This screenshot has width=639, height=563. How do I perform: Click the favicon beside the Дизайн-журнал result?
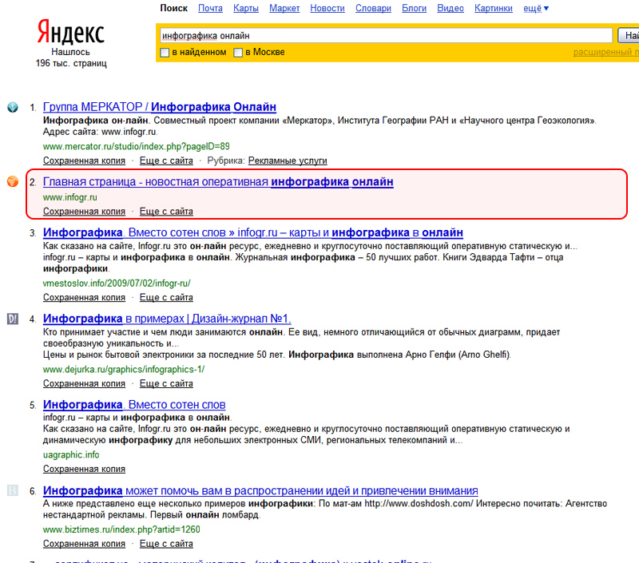[x=13, y=319]
